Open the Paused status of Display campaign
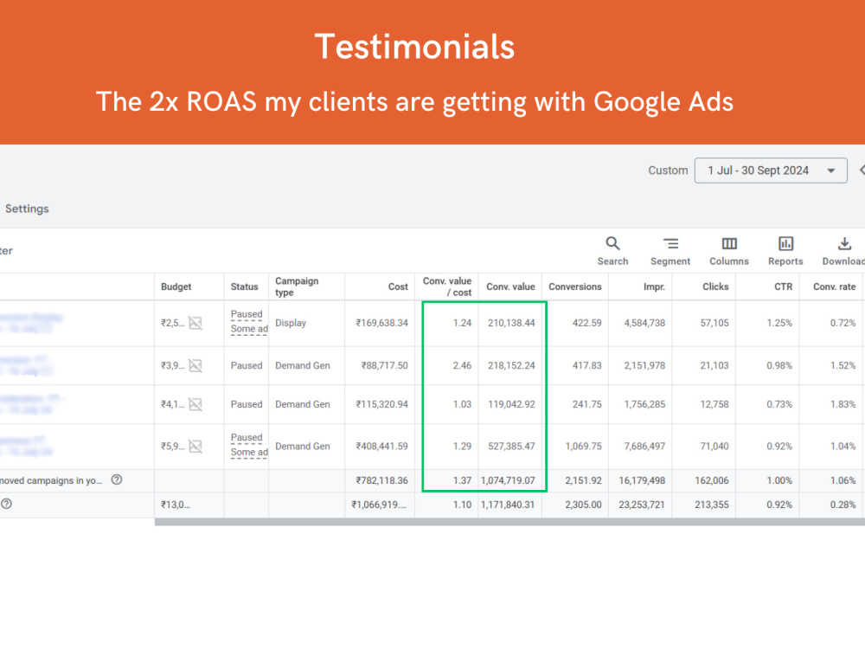865x650 pixels. pos(247,314)
